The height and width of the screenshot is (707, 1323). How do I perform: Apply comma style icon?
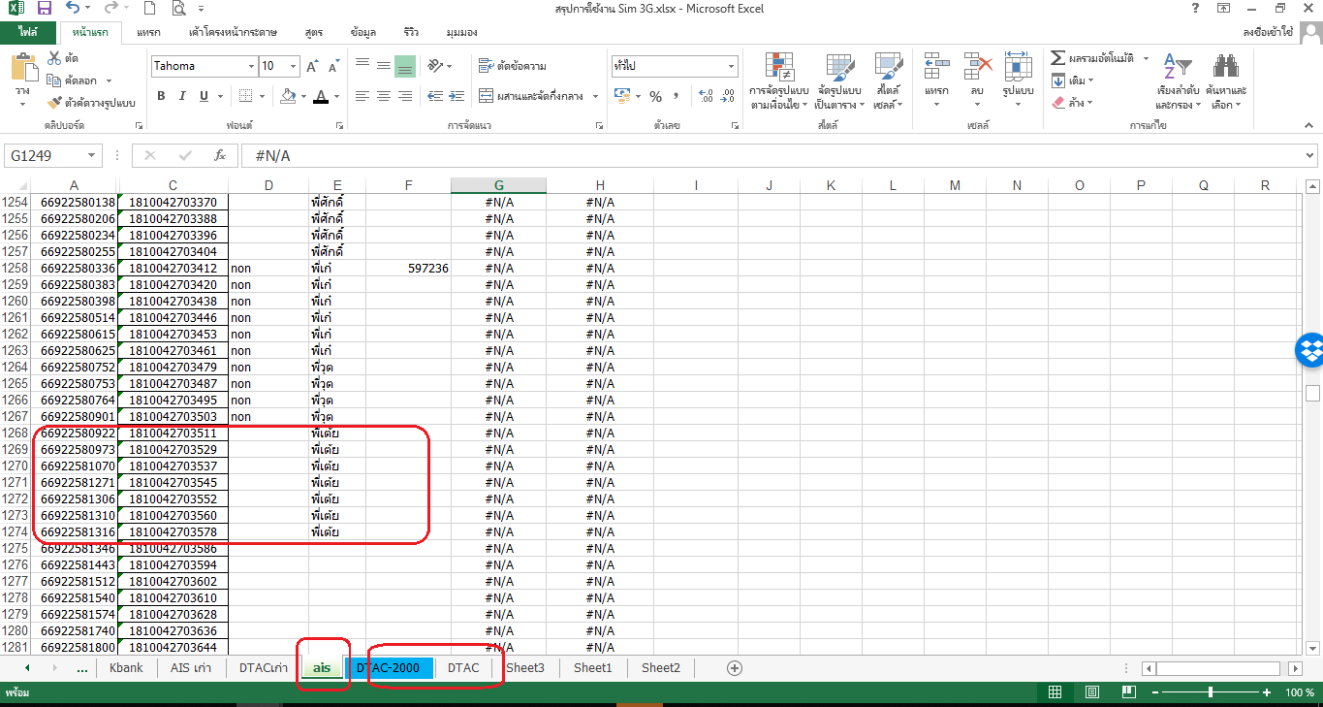(677, 96)
